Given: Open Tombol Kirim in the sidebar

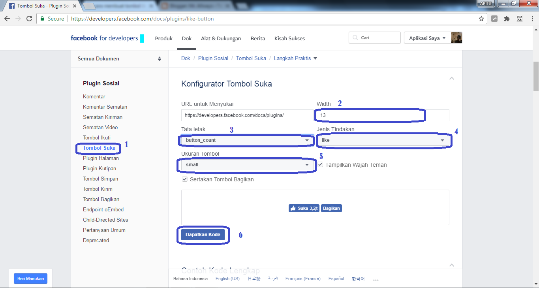Looking at the screenshot, I should (98, 189).
